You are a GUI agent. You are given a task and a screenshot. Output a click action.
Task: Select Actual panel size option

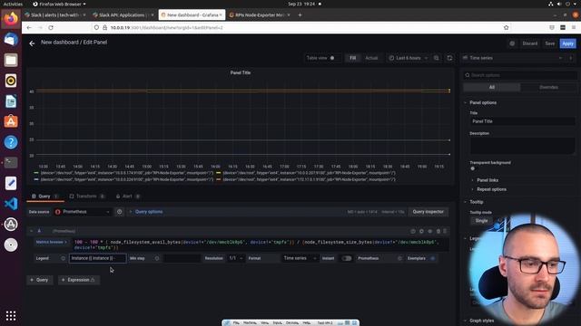pyautogui.click(x=371, y=58)
